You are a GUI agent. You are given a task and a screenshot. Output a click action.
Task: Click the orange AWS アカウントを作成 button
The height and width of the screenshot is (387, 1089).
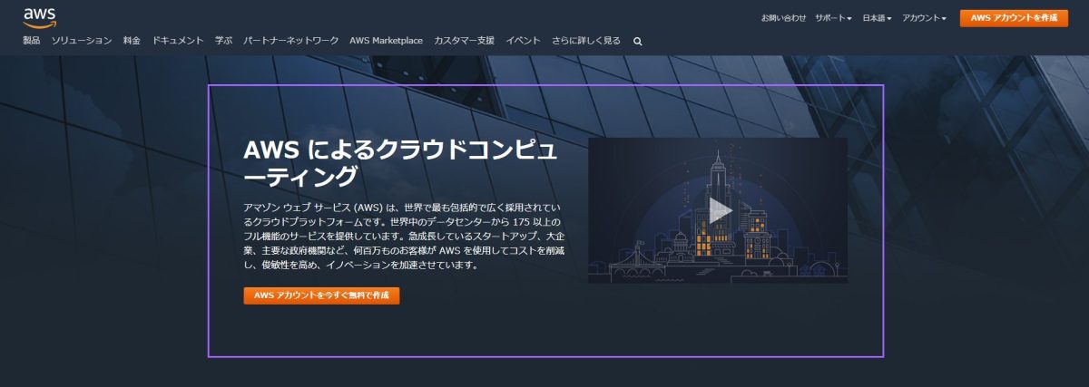pos(1014,18)
